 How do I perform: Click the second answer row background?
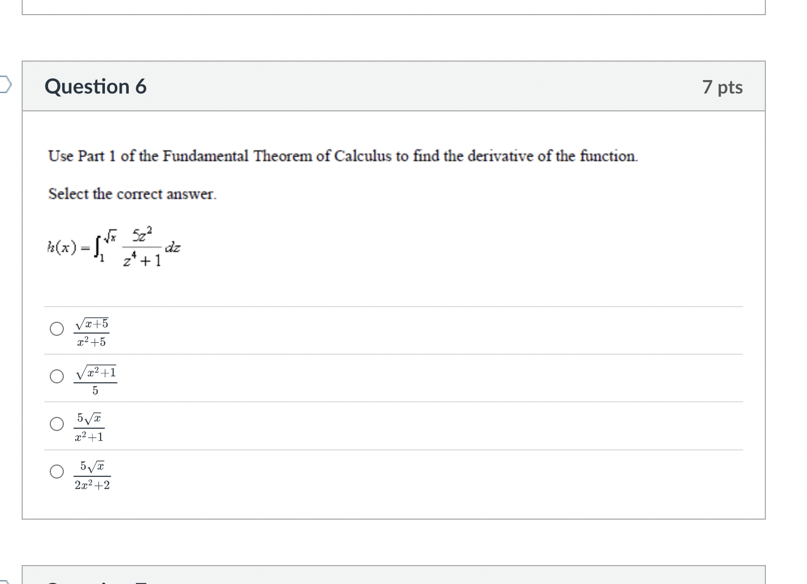379,377
